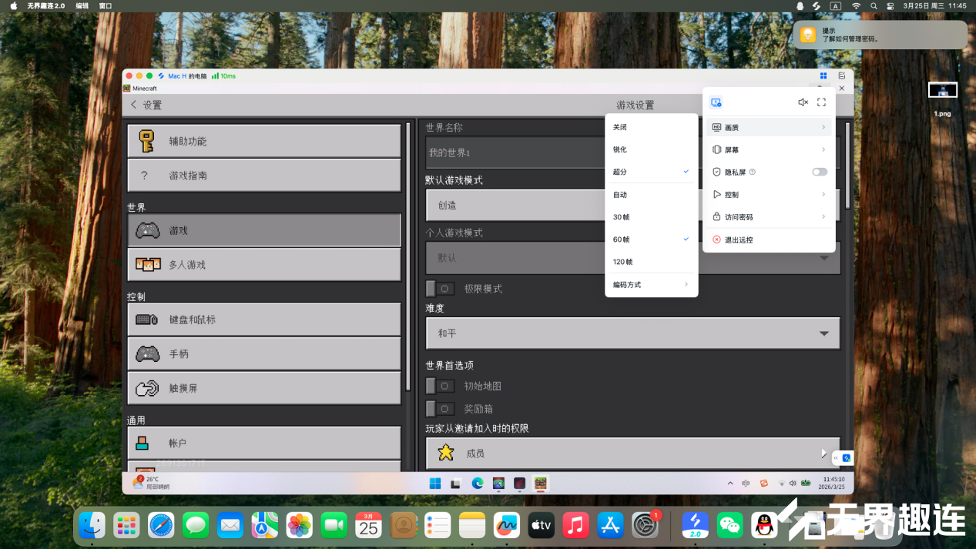Open the 编辑 menu in the menu bar
The height and width of the screenshot is (549, 976).
pos(82,5)
